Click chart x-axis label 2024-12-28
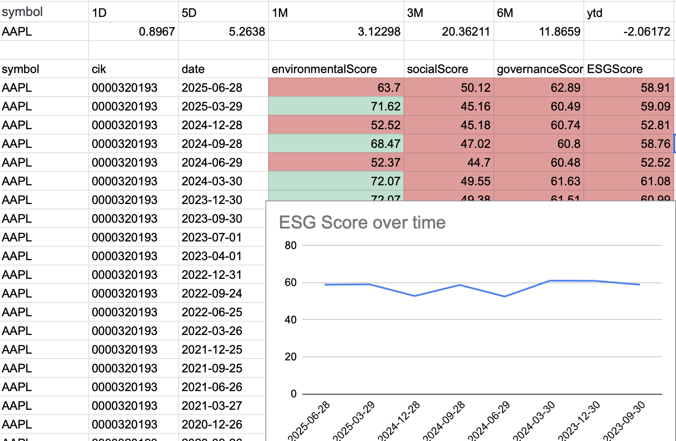This screenshot has height=441, width=676. (x=399, y=421)
